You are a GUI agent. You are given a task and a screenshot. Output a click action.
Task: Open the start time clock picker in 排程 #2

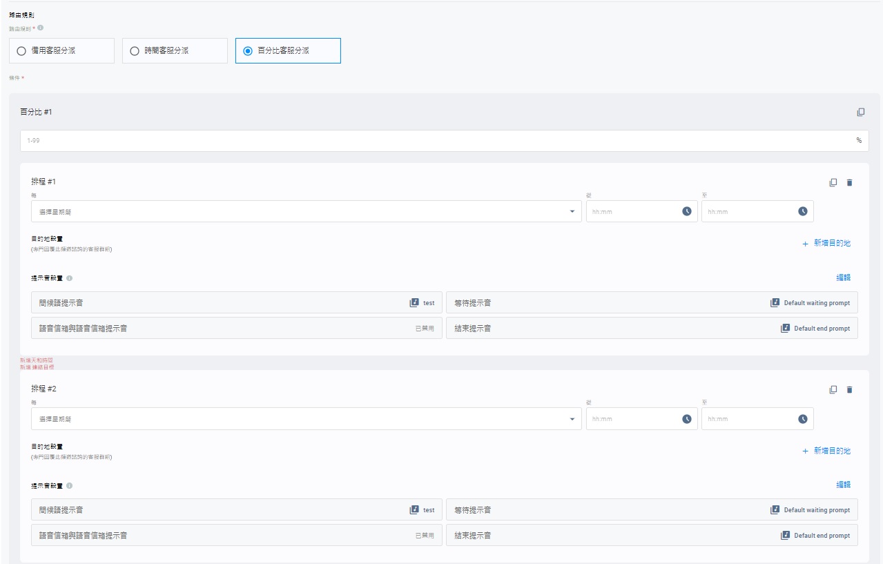687,418
